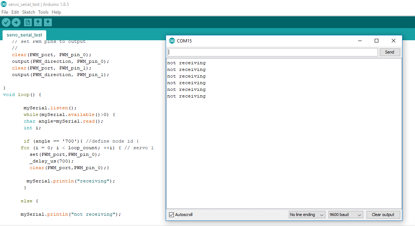The width and height of the screenshot is (415, 226).
Task: Open the 9600 baud dropdown
Action: [x=345, y=215]
